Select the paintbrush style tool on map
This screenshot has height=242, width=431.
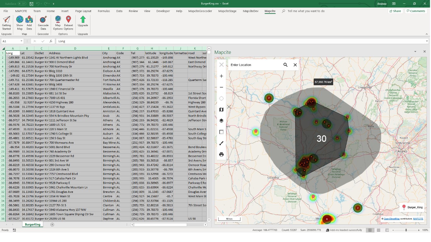(x=221, y=143)
